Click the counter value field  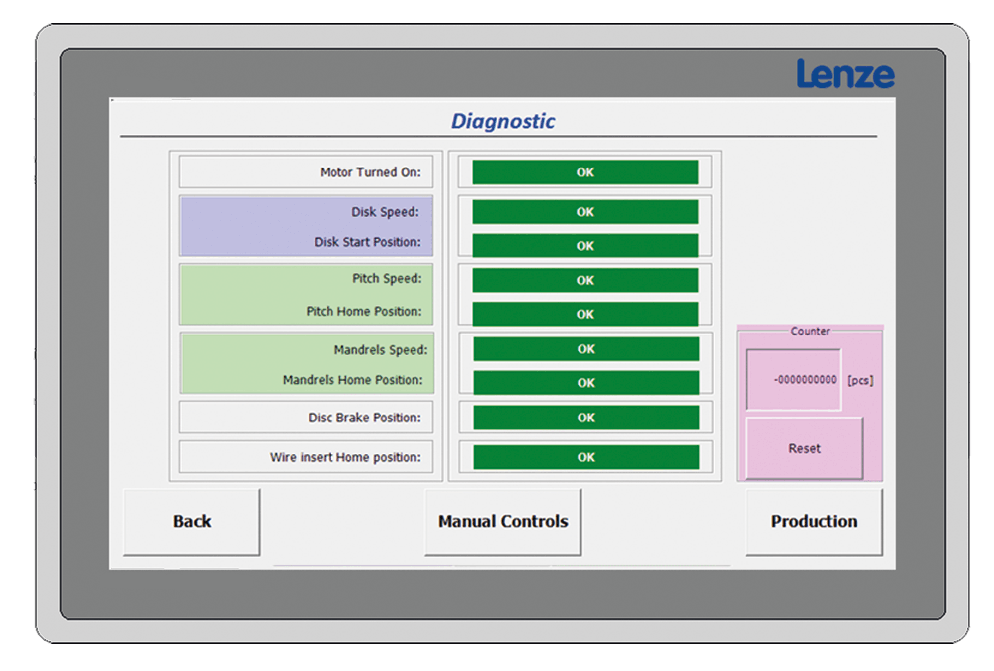[794, 380]
